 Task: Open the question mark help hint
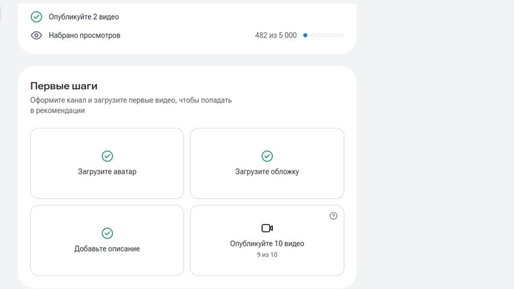point(333,216)
